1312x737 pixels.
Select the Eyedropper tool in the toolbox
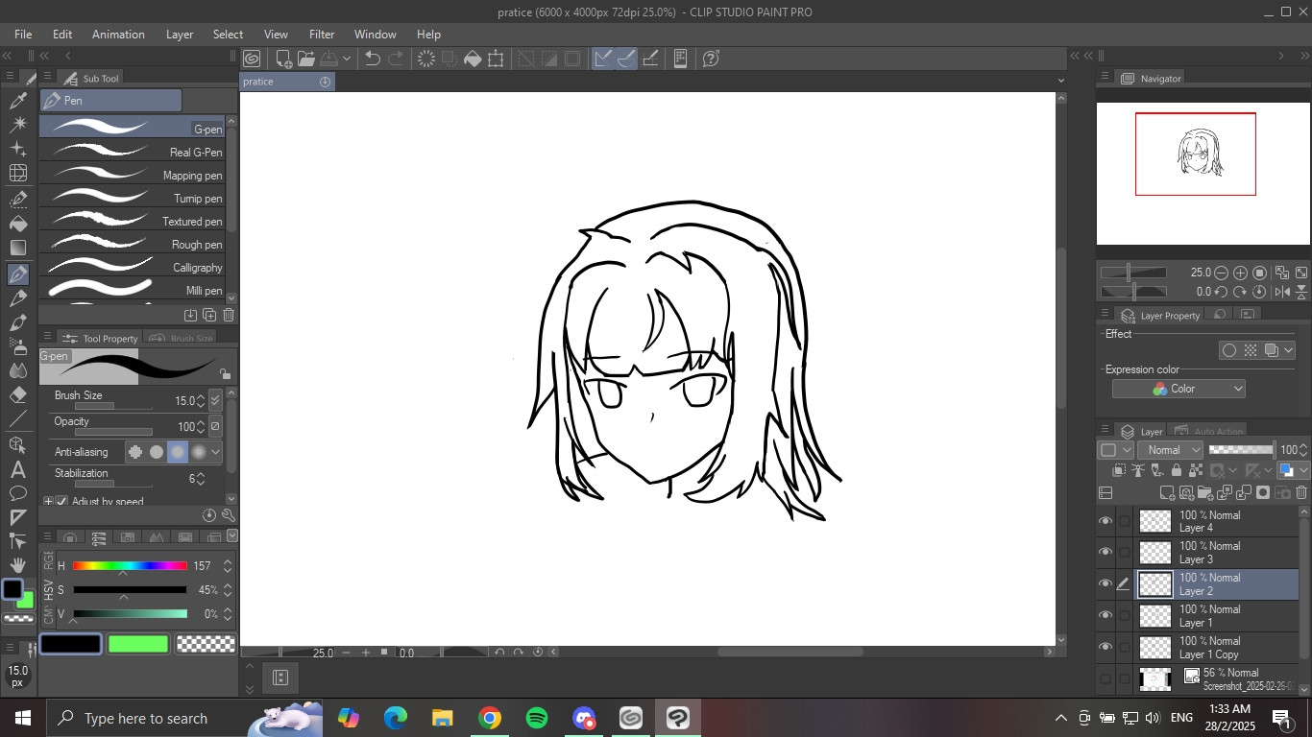point(17,100)
